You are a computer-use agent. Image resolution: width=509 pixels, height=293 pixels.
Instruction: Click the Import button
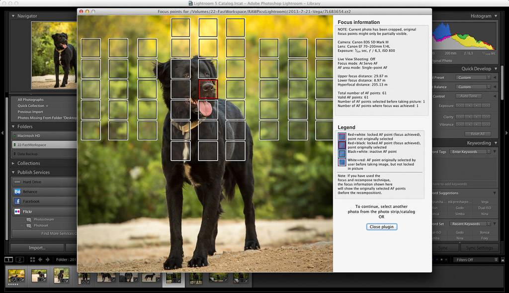tap(37, 248)
